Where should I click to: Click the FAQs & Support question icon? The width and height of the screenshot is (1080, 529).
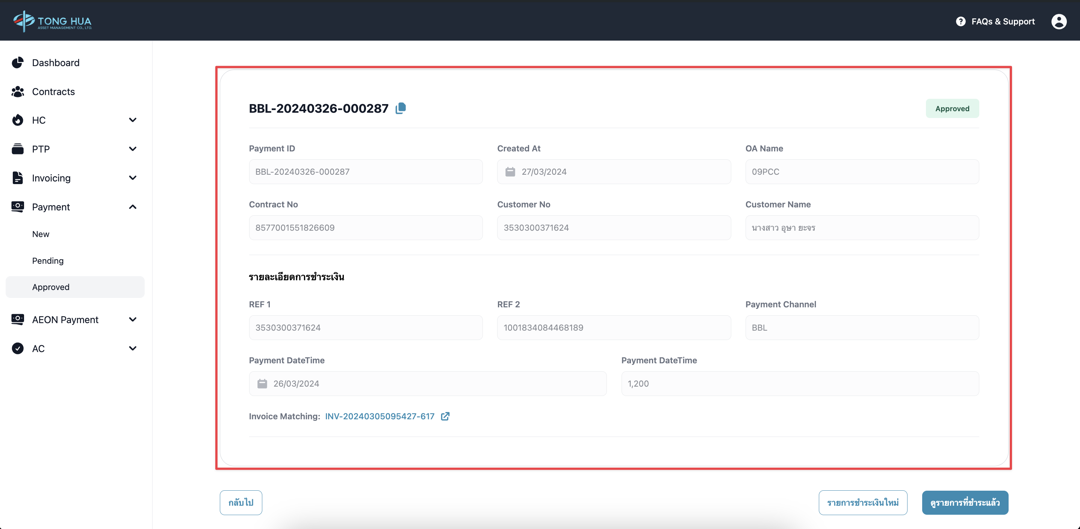coord(961,21)
